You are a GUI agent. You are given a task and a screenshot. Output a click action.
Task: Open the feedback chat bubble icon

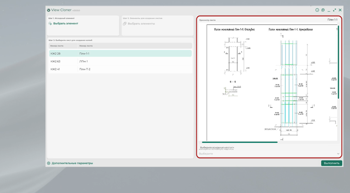coord(323,10)
